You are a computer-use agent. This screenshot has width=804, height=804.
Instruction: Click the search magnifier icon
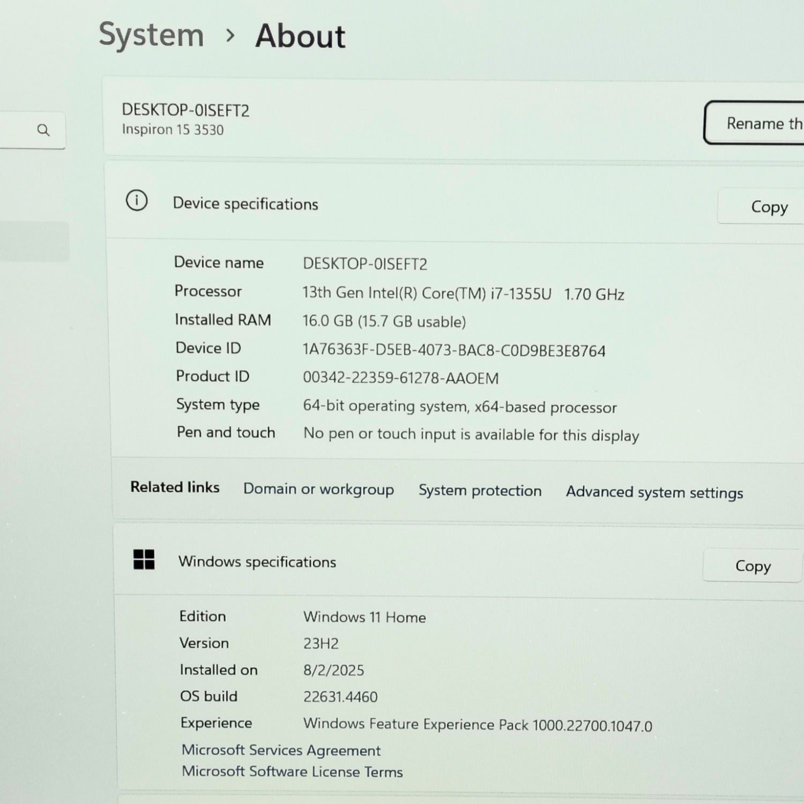tap(43, 130)
